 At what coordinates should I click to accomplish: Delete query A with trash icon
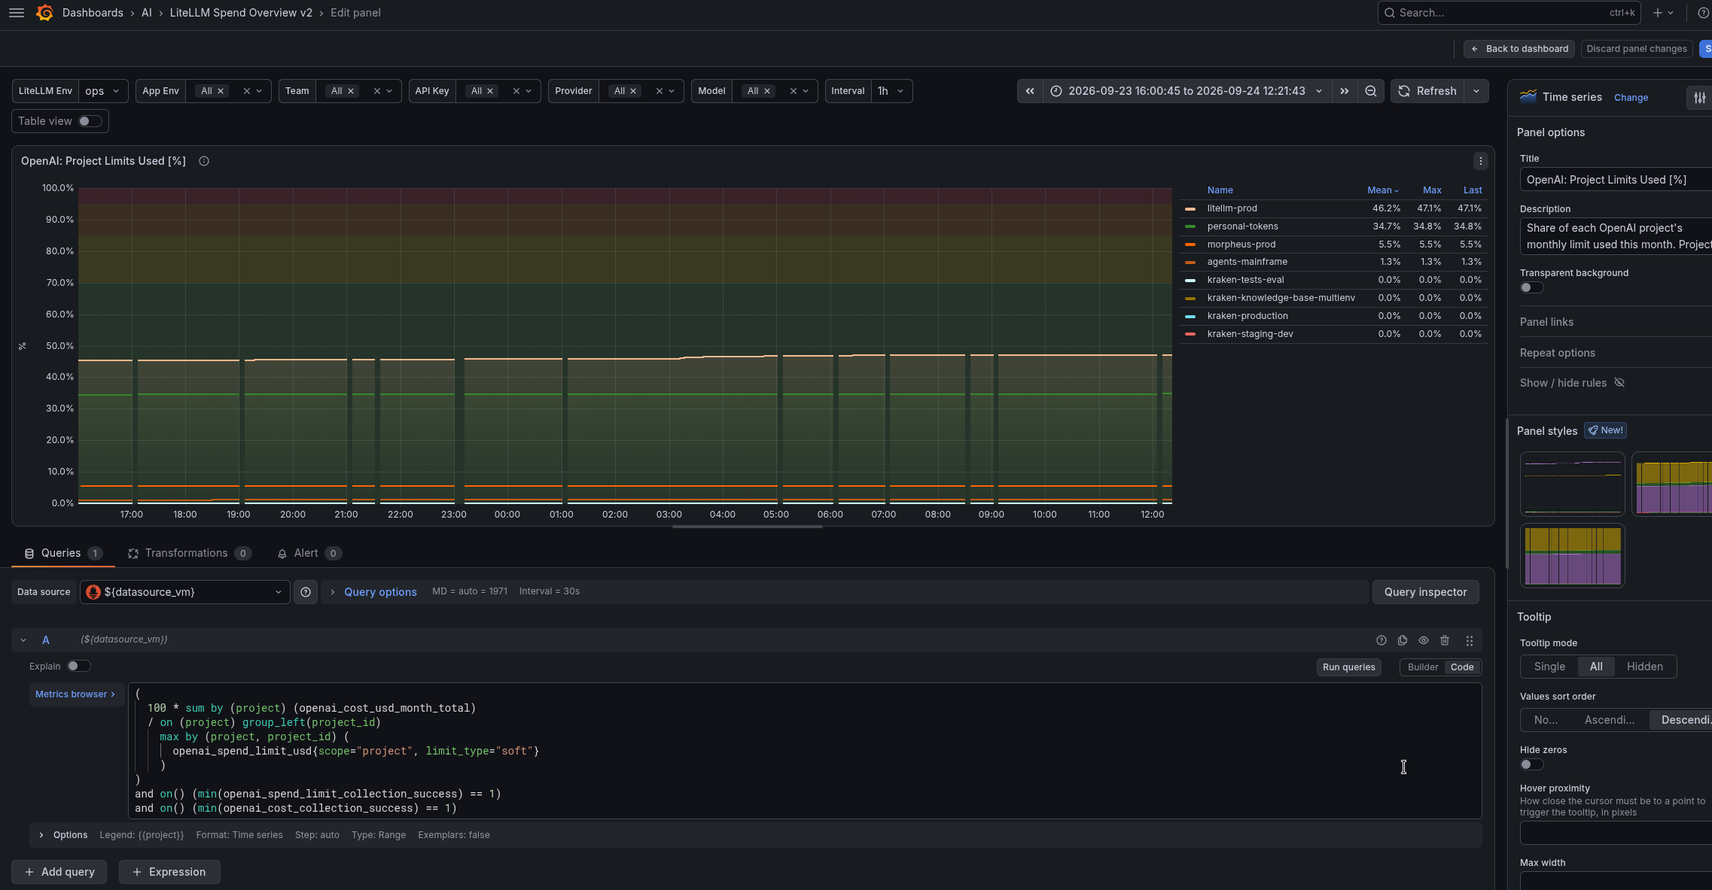(x=1445, y=640)
